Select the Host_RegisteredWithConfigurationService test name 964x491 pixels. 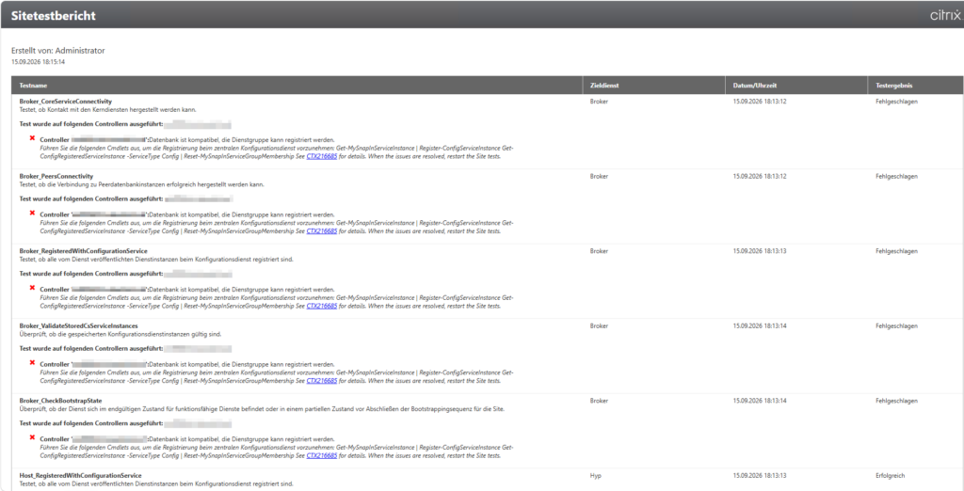tap(81, 476)
